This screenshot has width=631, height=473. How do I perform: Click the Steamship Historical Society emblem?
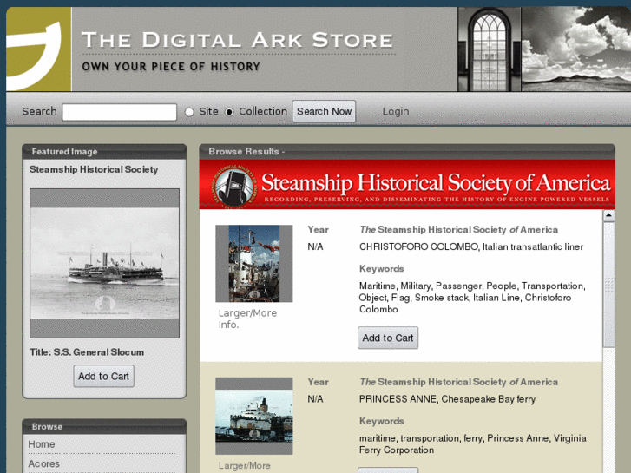(x=234, y=186)
